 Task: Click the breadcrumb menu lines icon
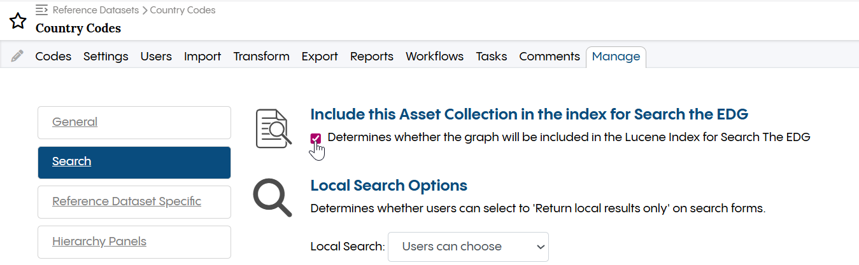pos(42,10)
